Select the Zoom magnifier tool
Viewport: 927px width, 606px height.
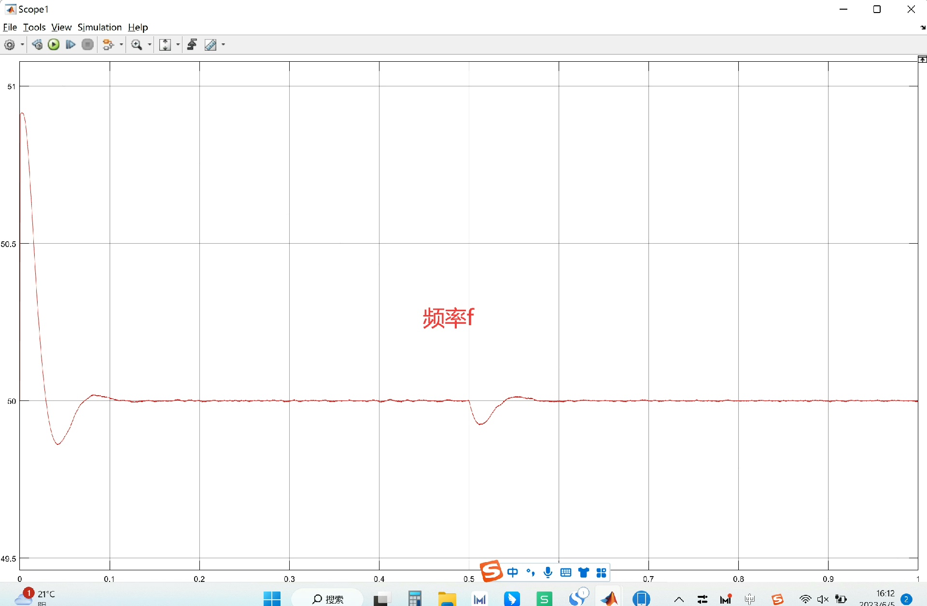(137, 45)
